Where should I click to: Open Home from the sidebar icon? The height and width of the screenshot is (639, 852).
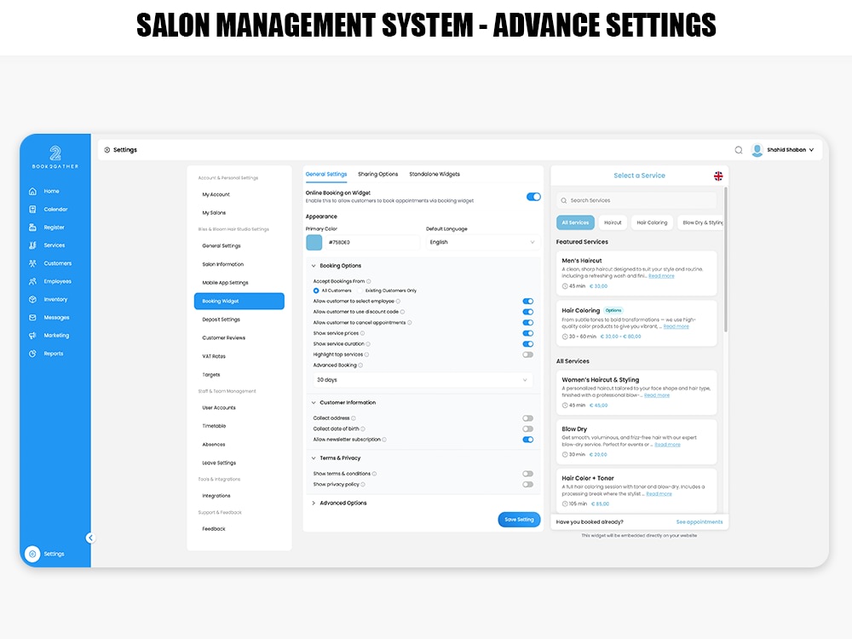(32, 191)
